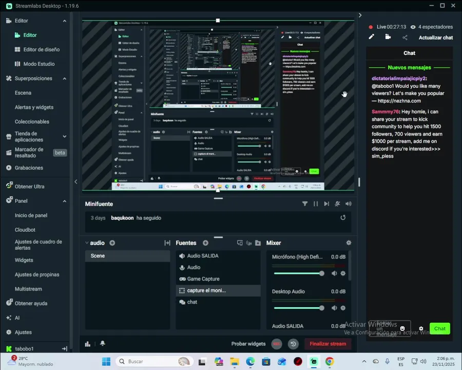This screenshot has width=462, height=370.
Task: Send message with green Chat button
Action: (x=439, y=328)
